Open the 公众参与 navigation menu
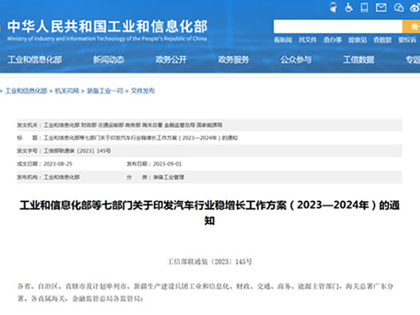This screenshot has height=315, width=420. 296,59
